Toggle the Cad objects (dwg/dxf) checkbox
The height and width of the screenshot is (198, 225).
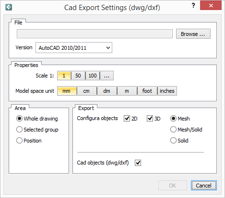[x=138, y=163]
